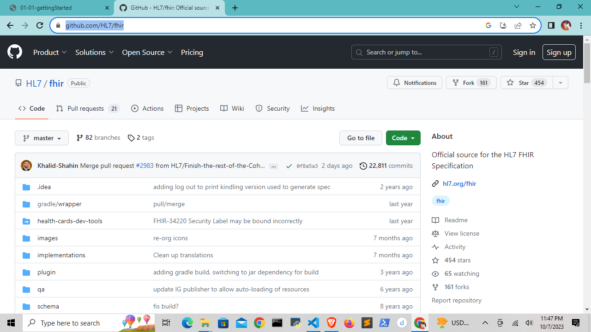Click the Khalid-Shahin avatar image

26,166
